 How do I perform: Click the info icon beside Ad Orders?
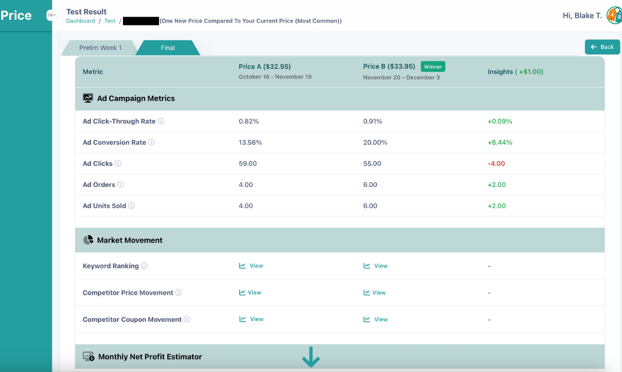coord(120,185)
